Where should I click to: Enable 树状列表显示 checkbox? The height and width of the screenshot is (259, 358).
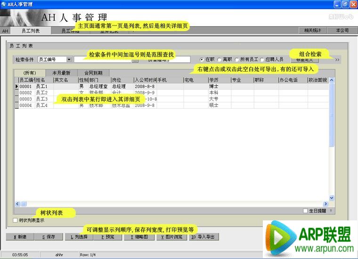pos(16,220)
